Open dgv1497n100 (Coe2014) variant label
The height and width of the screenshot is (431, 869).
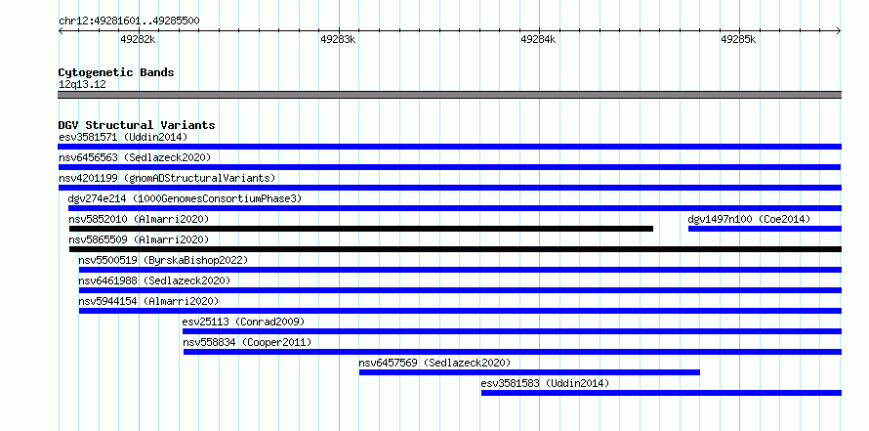[x=749, y=219]
